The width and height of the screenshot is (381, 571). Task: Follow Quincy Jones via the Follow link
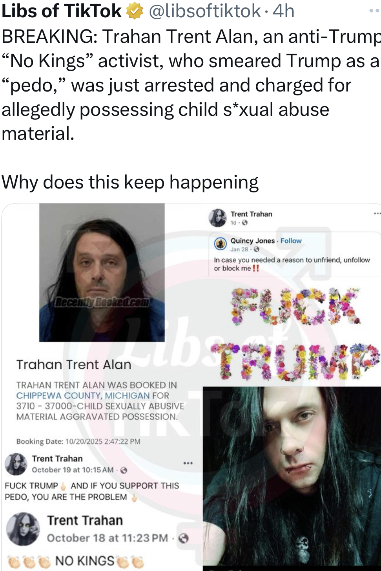(291, 241)
